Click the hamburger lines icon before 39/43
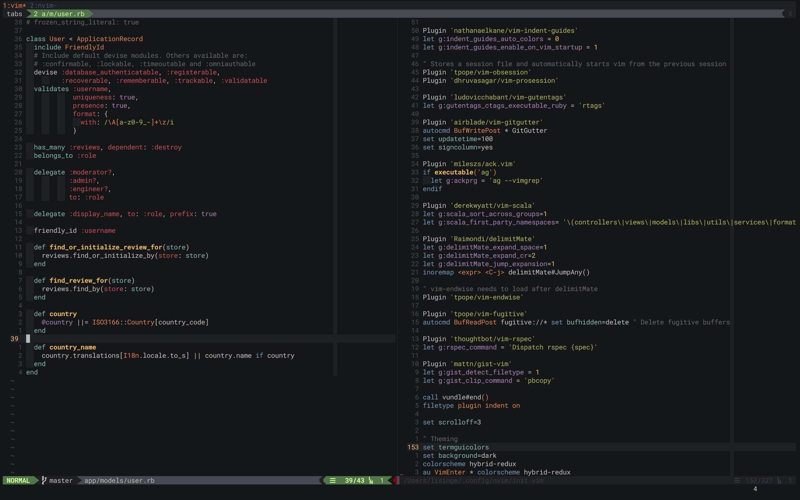The height and width of the screenshot is (500, 800). point(332,480)
